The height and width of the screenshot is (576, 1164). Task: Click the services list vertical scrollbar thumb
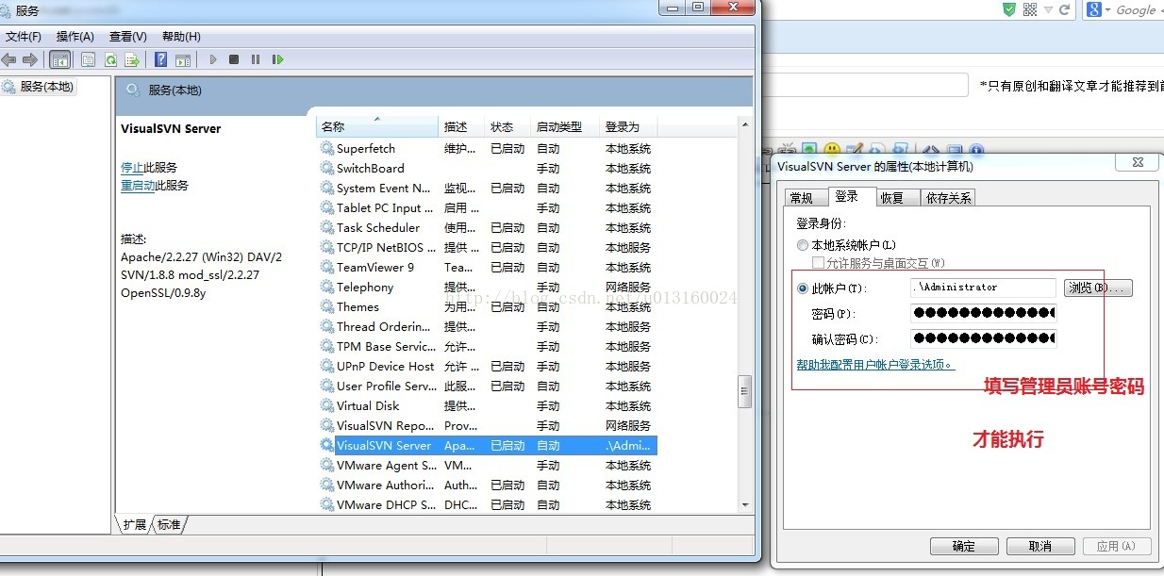[x=744, y=390]
